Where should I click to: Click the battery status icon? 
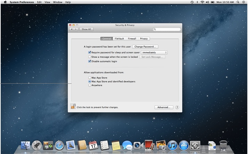pos(213,2)
